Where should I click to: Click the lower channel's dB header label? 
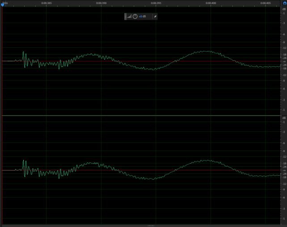click(284, 118)
